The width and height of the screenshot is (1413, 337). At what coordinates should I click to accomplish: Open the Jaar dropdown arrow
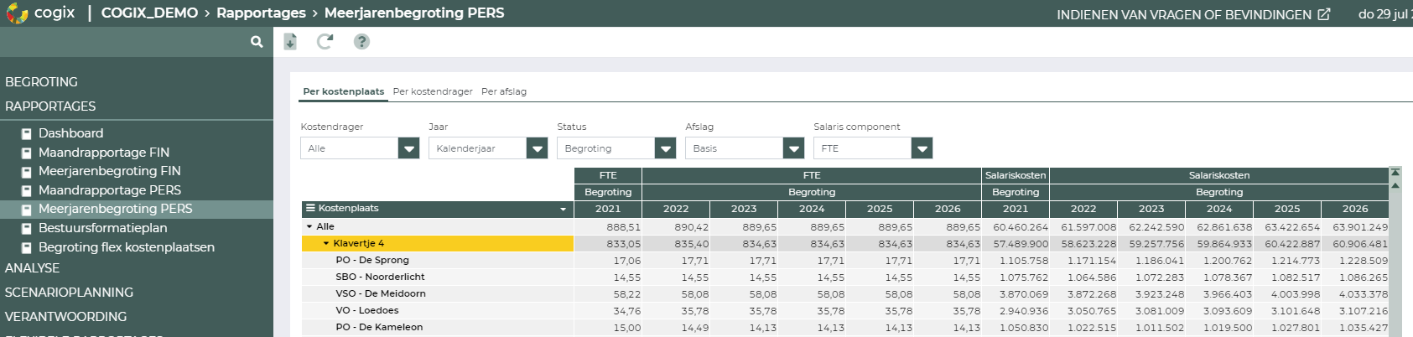pyautogui.click(x=537, y=148)
